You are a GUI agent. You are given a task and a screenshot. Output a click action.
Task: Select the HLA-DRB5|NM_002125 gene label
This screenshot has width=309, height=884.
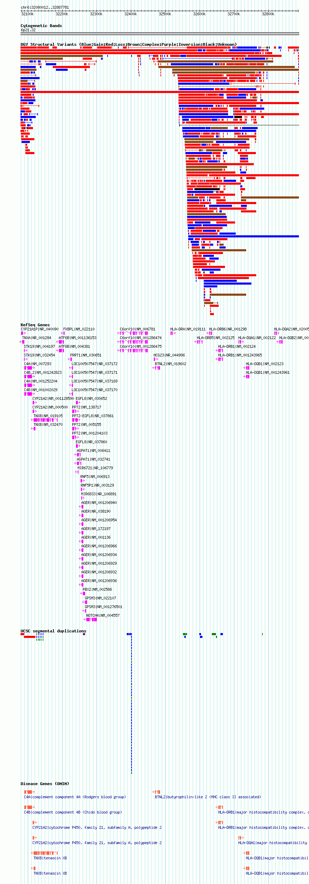216,338
